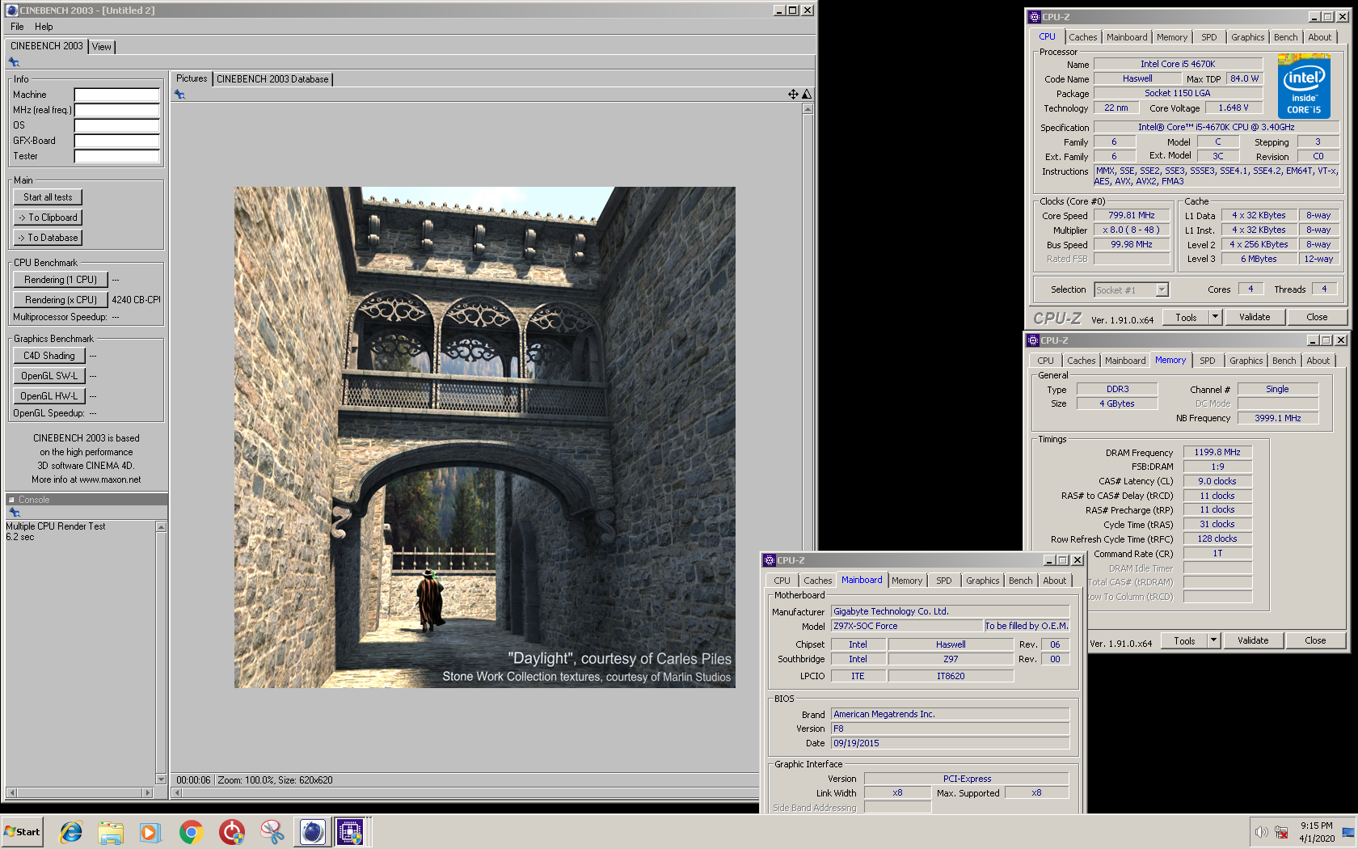Click 'Z97X-SOC Force' model value
This screenshot has width=1358, height=849.
tap(907, 626)
